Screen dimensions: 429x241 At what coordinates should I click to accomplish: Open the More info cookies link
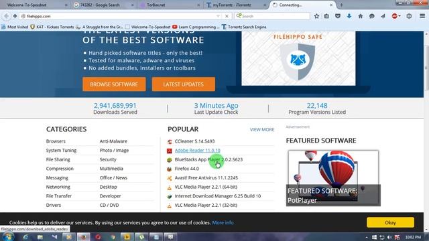coord(223,223)
